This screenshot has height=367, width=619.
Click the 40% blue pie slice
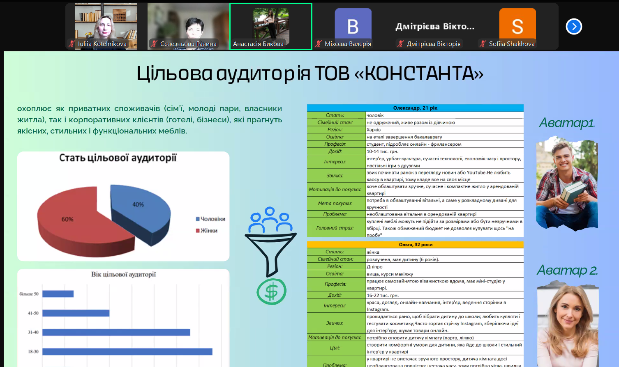coord(142,209)
